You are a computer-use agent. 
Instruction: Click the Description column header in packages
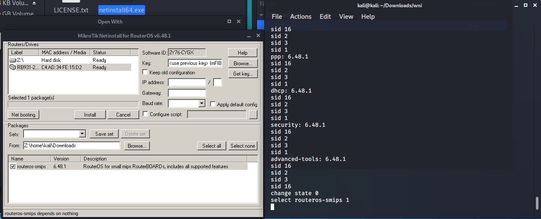tap(164, 159)
